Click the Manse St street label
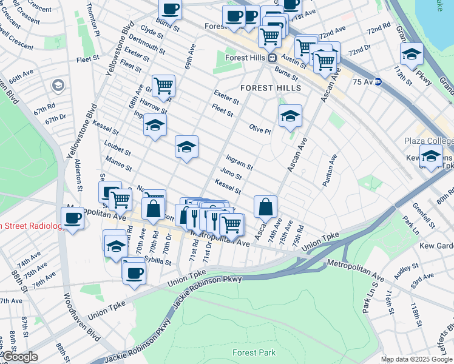Screen dimensions: 454x364 click(x=118, y=163)
